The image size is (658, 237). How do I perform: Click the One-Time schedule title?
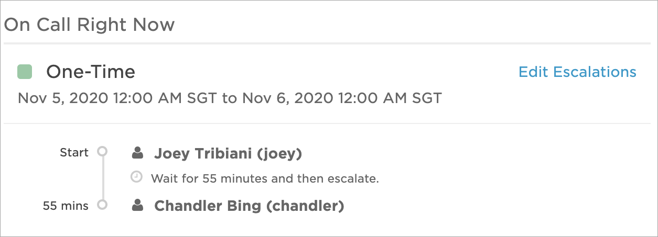tap(91, 72)
